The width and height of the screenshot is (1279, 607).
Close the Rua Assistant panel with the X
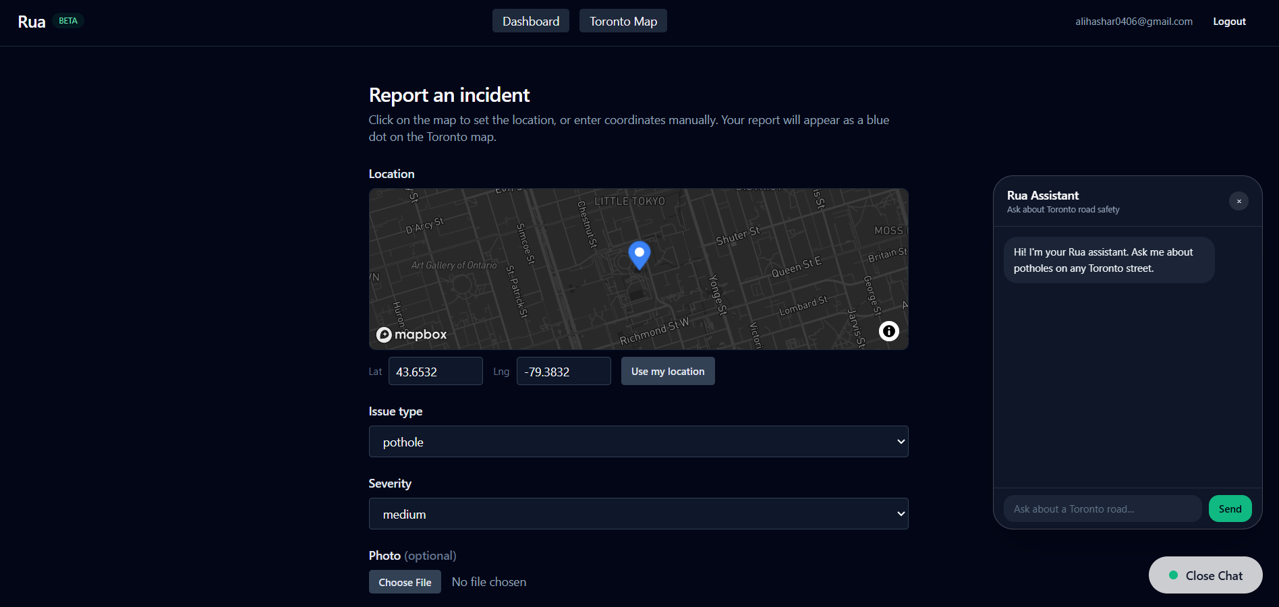tap(1239, 201)
